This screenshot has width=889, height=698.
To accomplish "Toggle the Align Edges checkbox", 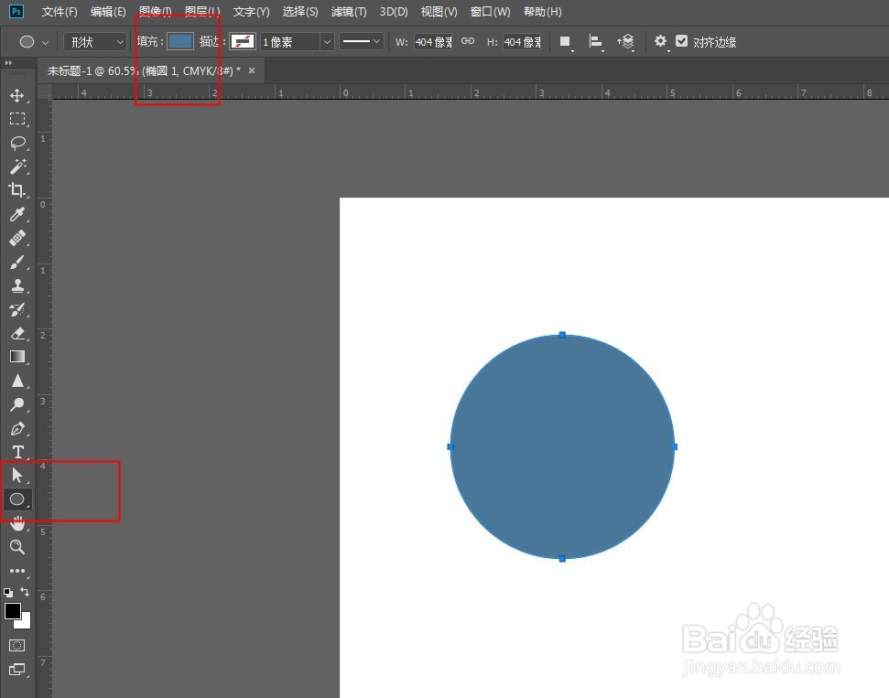I will pos(681,41).
